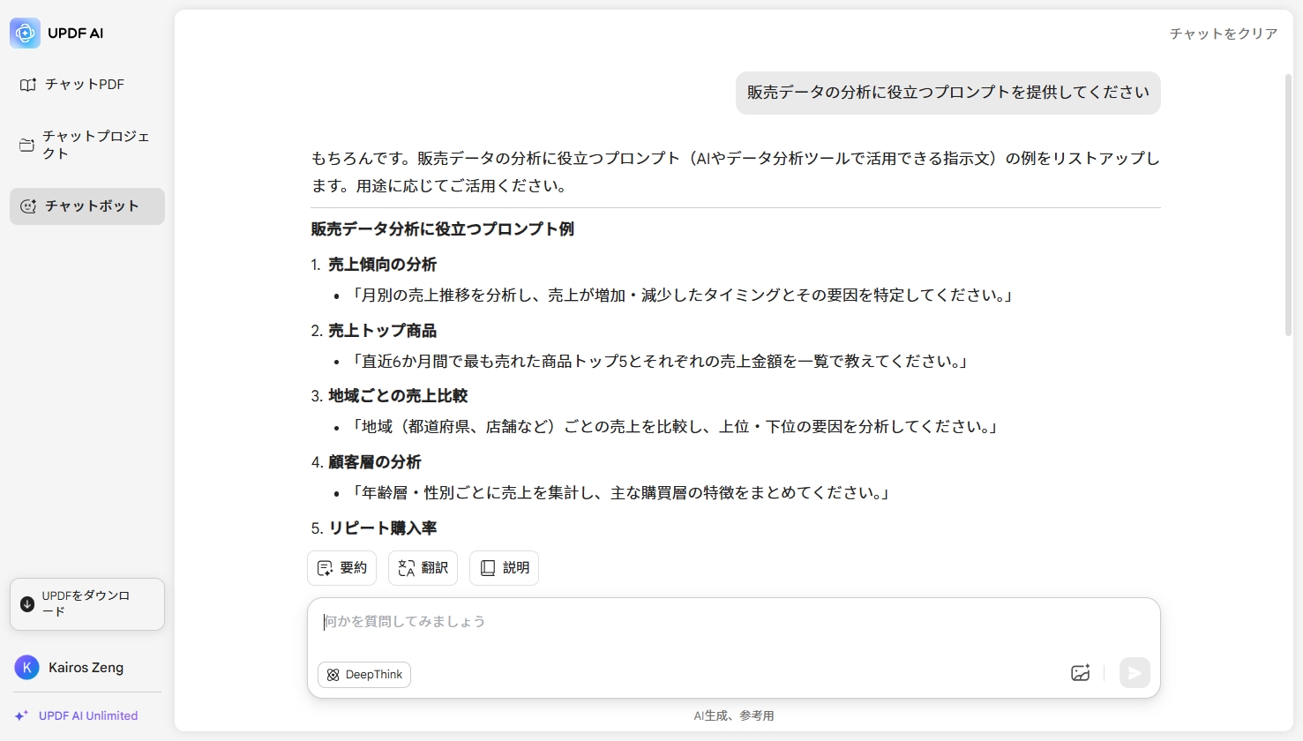Screen dimensions: 1303x741
Task: Open the UPDF AI Unlimited link
Action: tap(88, 715)
